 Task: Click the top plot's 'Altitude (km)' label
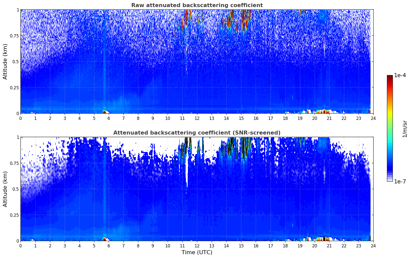tap(5, 61)
